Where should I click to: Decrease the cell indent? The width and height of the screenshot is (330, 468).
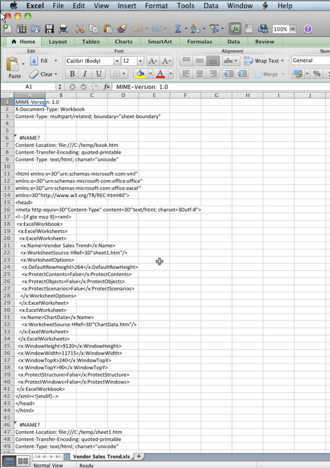click(229, 74)
